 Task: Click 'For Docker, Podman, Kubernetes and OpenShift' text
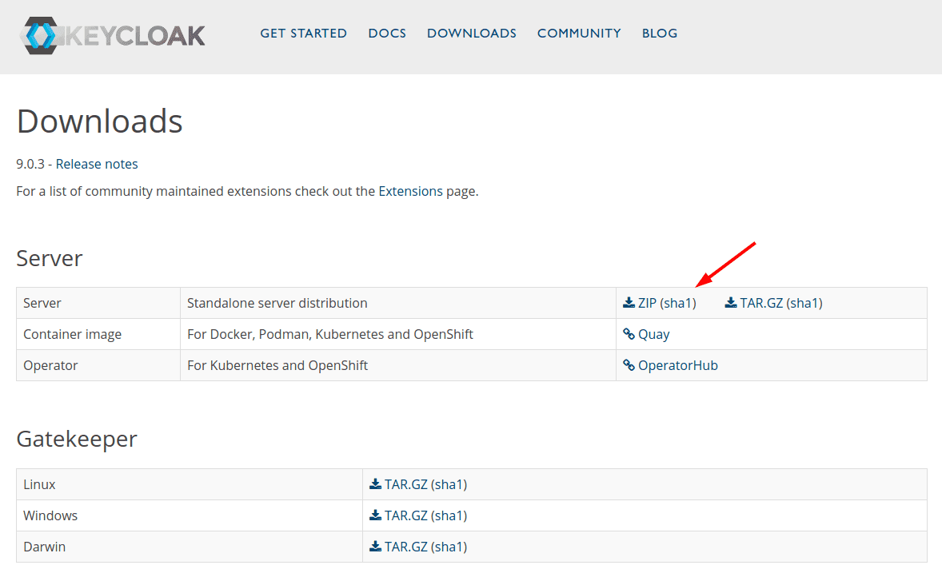[329, 334]
